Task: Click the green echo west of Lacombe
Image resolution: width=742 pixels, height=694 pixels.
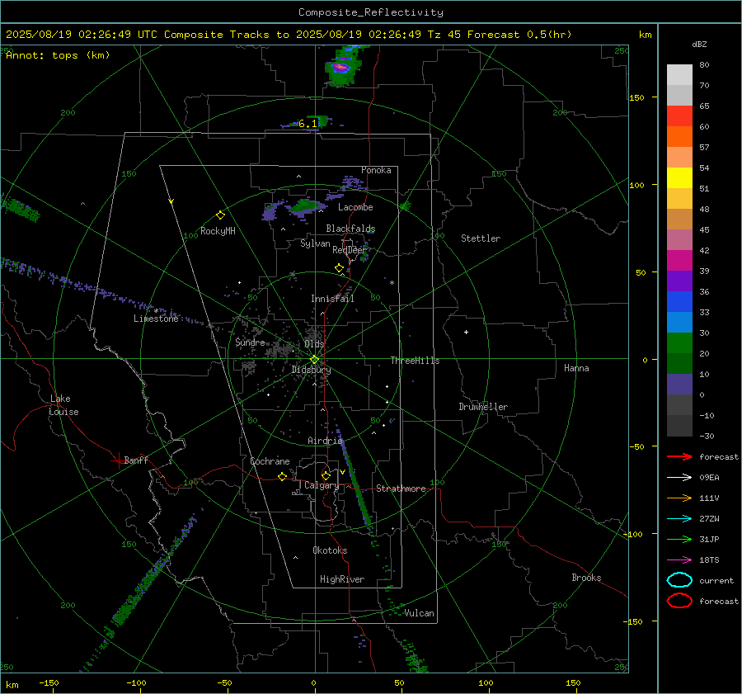Action: coord(307,206)
